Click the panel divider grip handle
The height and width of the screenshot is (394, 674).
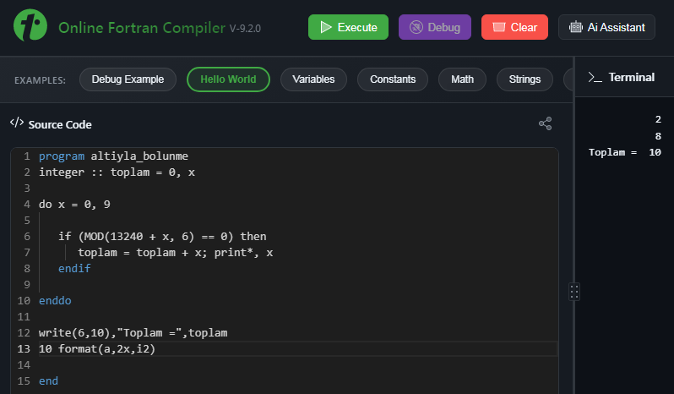click(574, 292)
